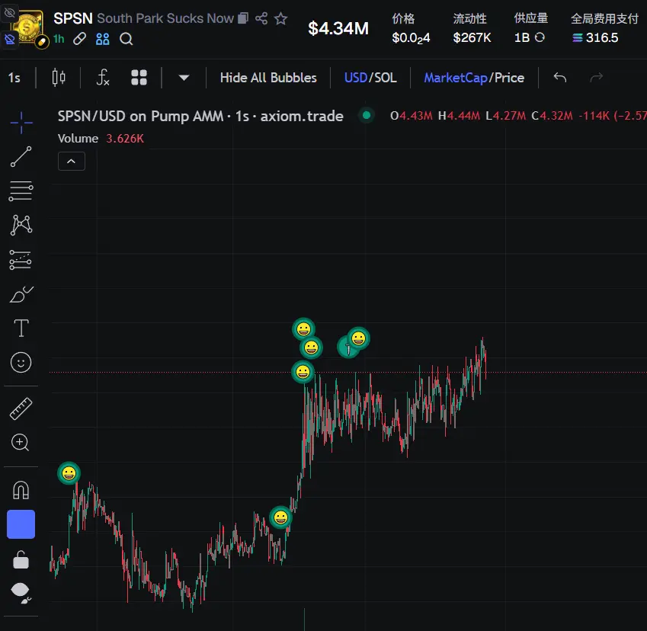Image resolution: width=647 pixels, height=631 pixels.
Task: Select the XABCD pattern tool
Action: tap(21, 225)
